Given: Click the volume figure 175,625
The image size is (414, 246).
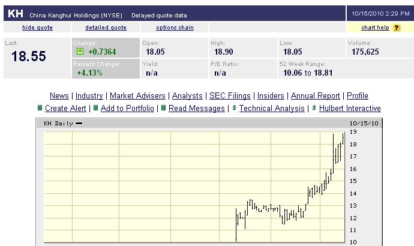Looking at the screenshot, I should pyautogui.click(x=365, y=52).
